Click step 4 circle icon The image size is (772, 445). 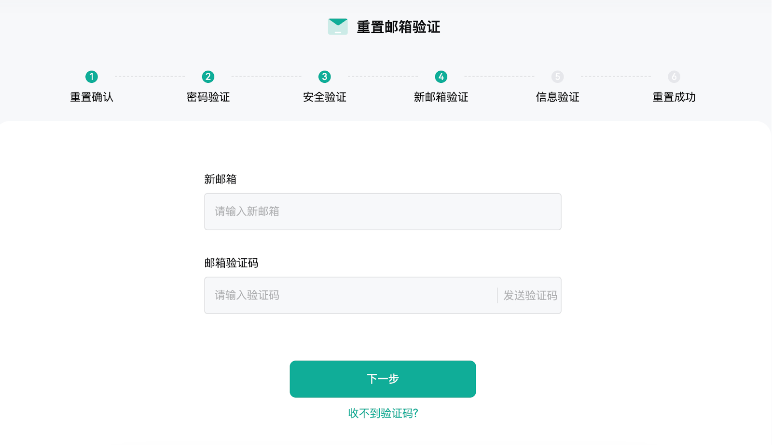[x=441, y=77]
